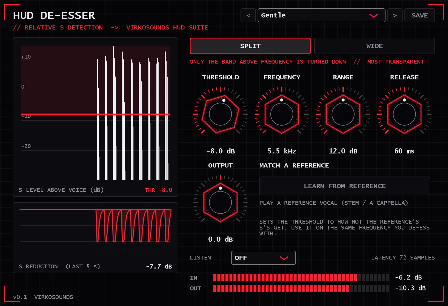The width and height of the screenshot is (448, 306).
Task: Open the Gentle preset dropdown
Action: tap(321, 15)
